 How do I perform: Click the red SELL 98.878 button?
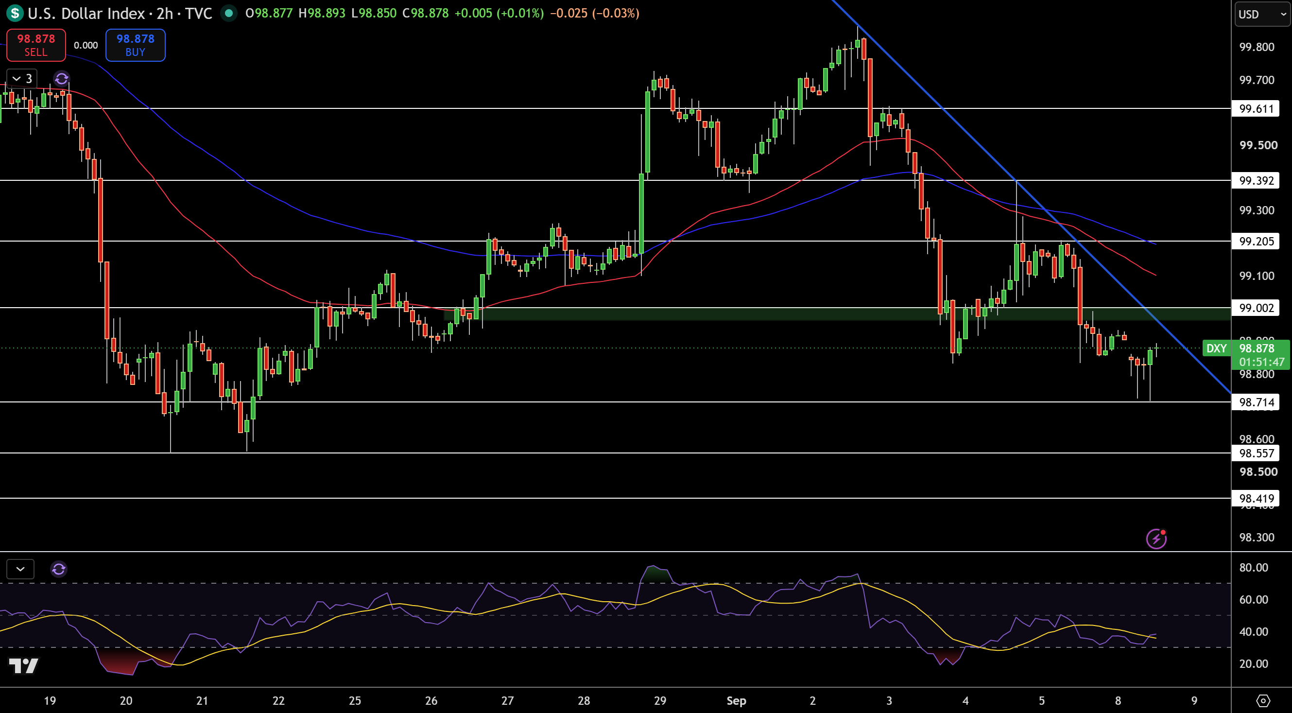[x=35, y=45]
